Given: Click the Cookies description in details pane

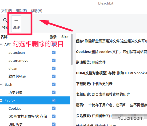Looking at the screenshot, I should [112, 52].
